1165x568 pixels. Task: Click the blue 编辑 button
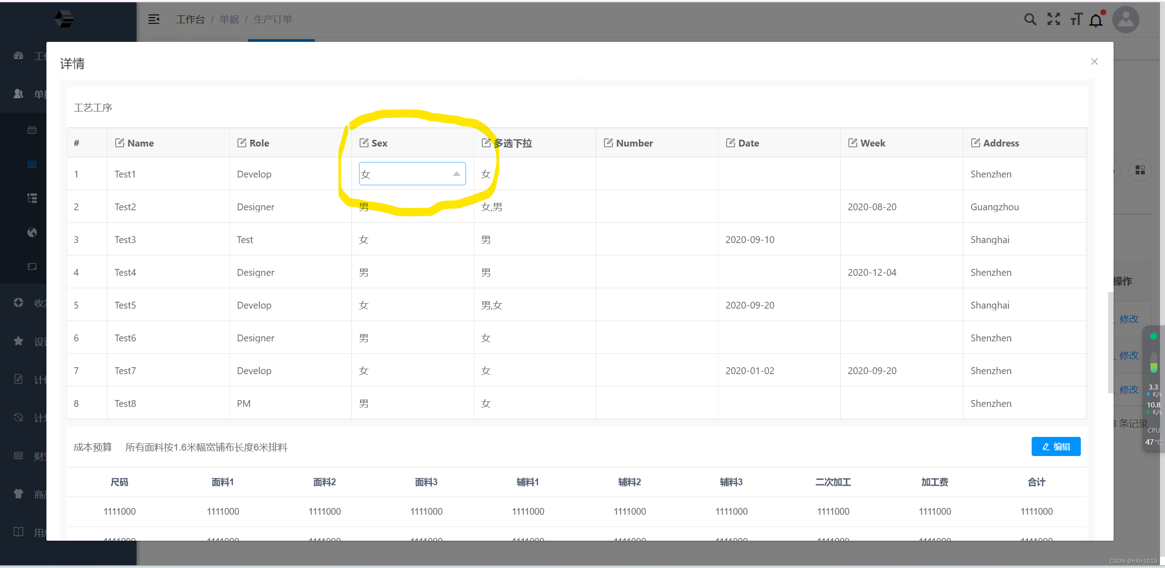coord(1056,446)
